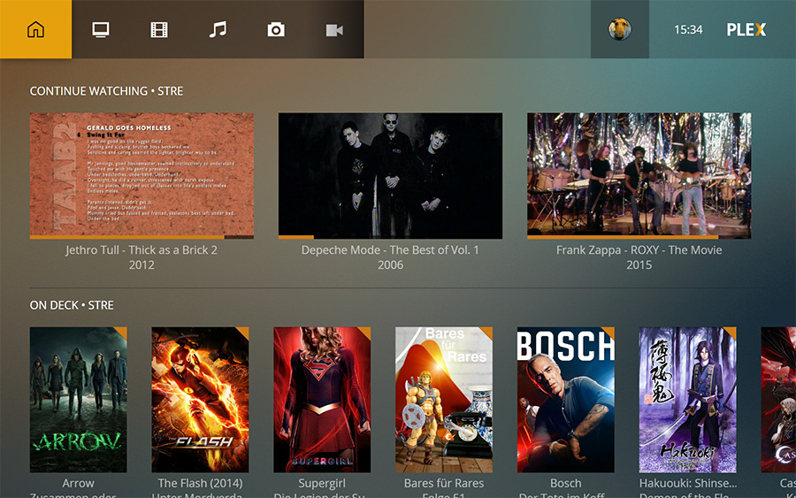Open the Bares für Rares poster
Viewport: 796px width, 498px height.
(444, 400)
